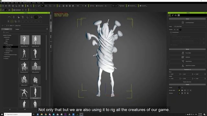Select the first Render State option

point(179,90)
